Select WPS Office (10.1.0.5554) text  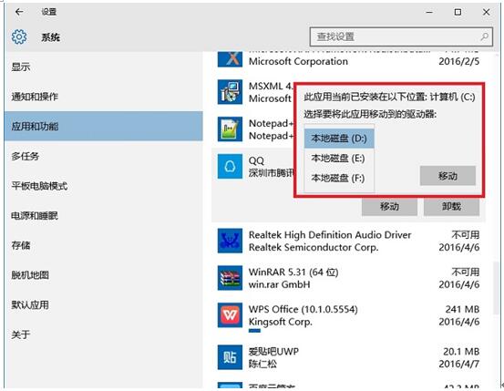tap(303, 309)
